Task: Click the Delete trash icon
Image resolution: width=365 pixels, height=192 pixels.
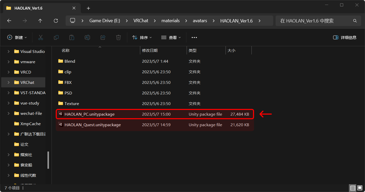Action: pos(118,37)
